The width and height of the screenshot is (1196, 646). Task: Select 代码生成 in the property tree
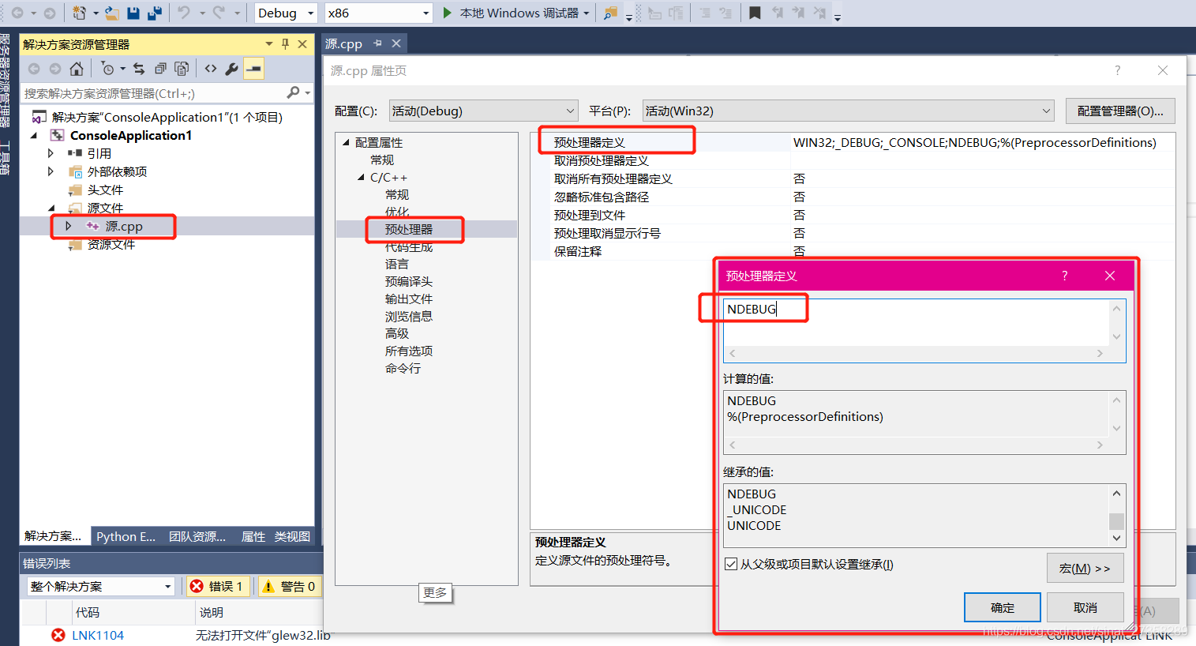(x=409, y=246)
